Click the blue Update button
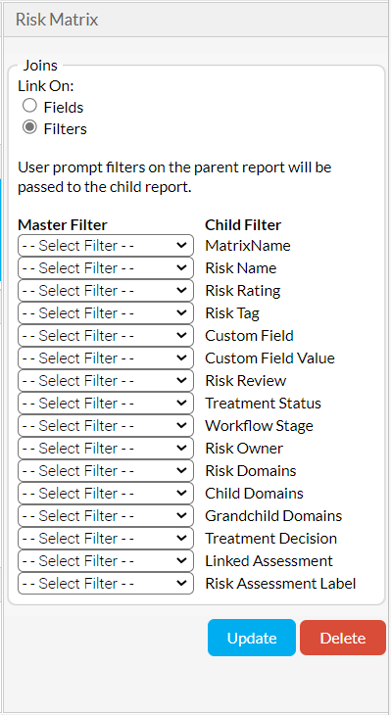Viewport: 391px width, 715px height. [x=252, y=638]
